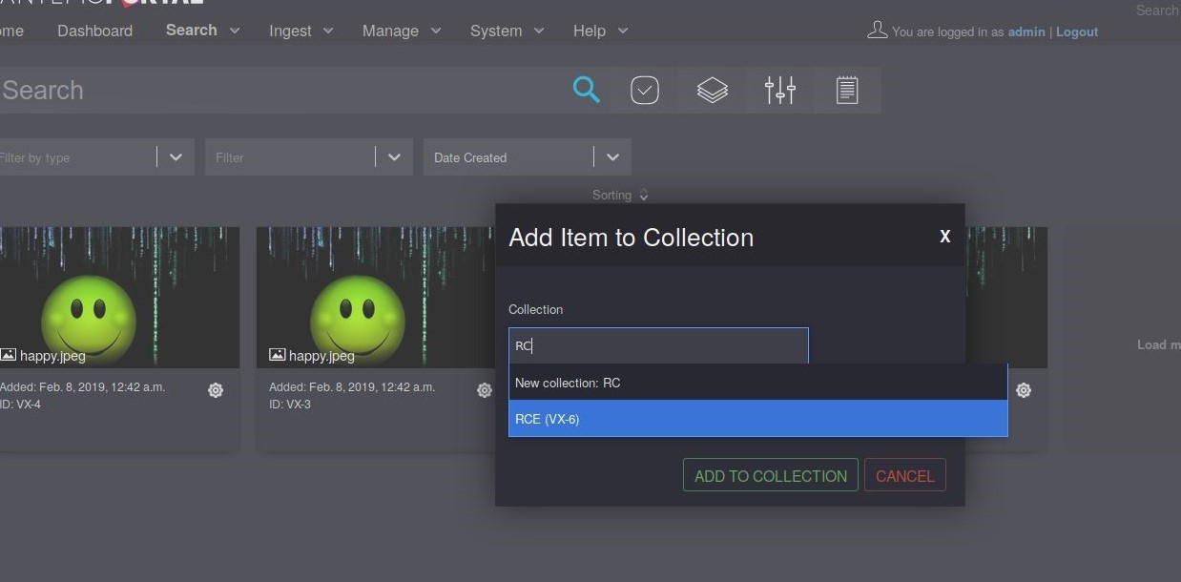Click the user profile icon beside login text

coord(877,31)
